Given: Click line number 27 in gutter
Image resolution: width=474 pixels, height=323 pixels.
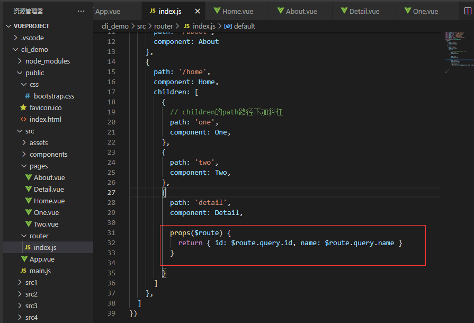Looking at the screenshot, I should point(111,192).
